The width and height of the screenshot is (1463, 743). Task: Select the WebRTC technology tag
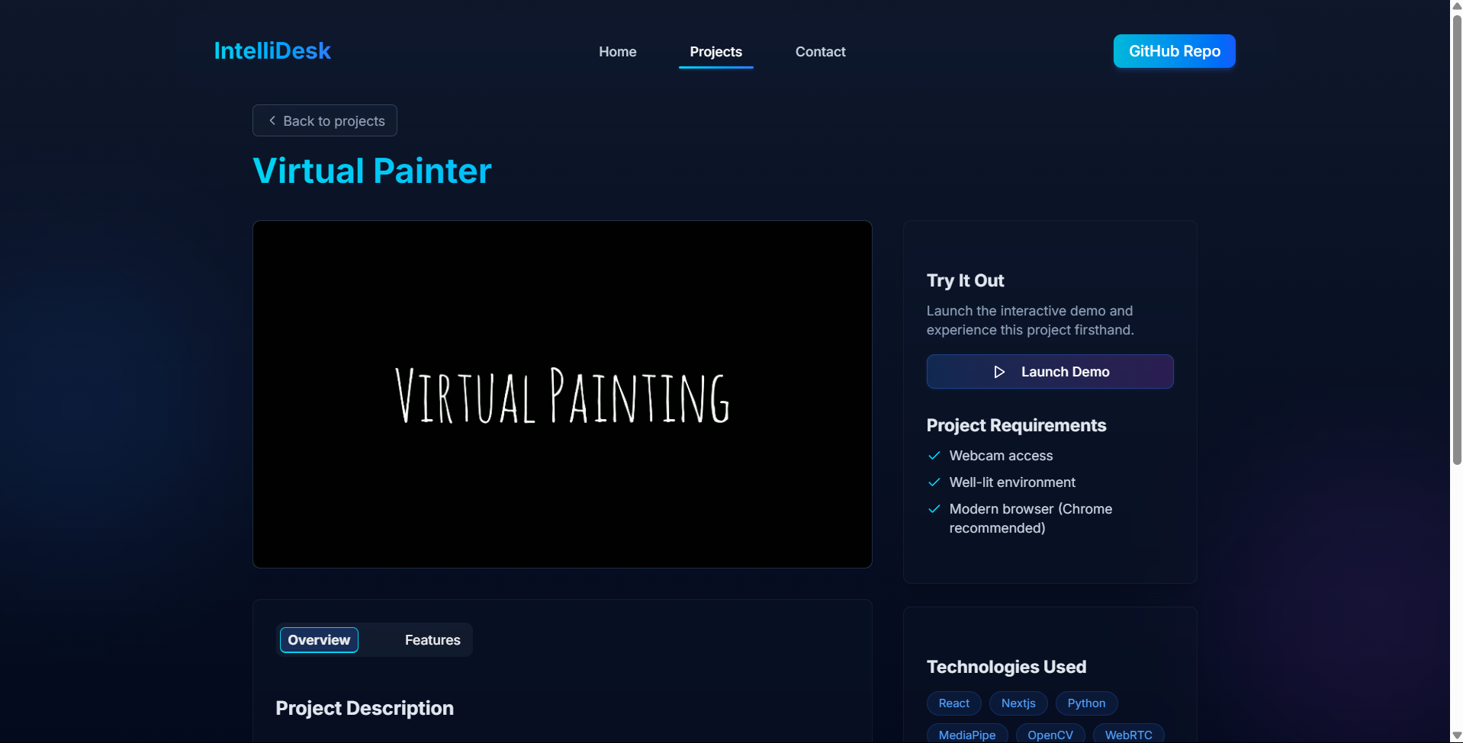point(1129,735)
